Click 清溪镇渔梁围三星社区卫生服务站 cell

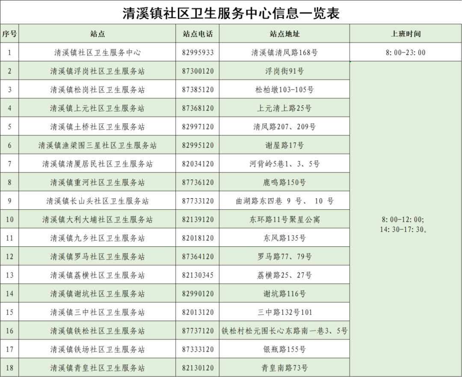click(98, 145)
